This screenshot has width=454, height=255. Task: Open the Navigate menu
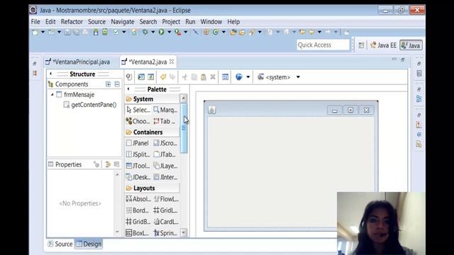pyautogui.click(x=123, y=22)
